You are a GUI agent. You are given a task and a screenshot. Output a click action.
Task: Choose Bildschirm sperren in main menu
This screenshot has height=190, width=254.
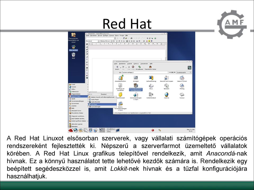pos(78,124)
